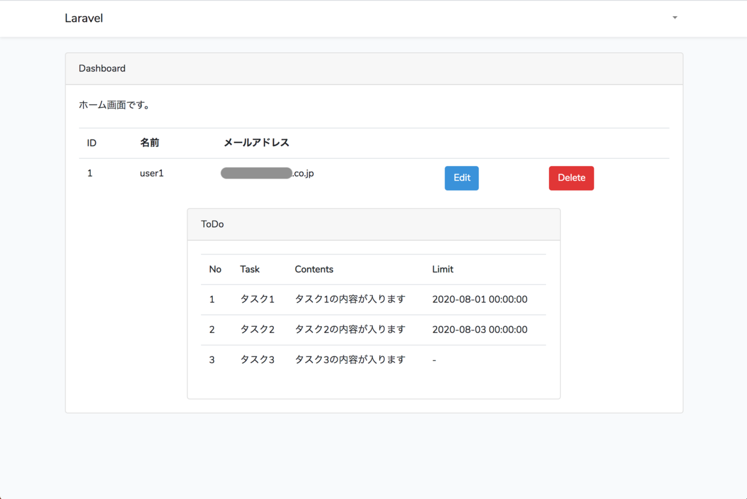The width and height of the screenshot is (747, 499).
Task: Click タスク2の内容が入ります contents cell
Action: (x=350, y=330)
